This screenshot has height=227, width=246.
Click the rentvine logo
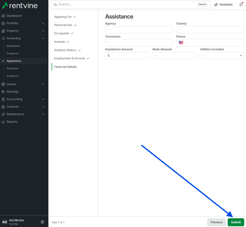click(x=20, y=6)
